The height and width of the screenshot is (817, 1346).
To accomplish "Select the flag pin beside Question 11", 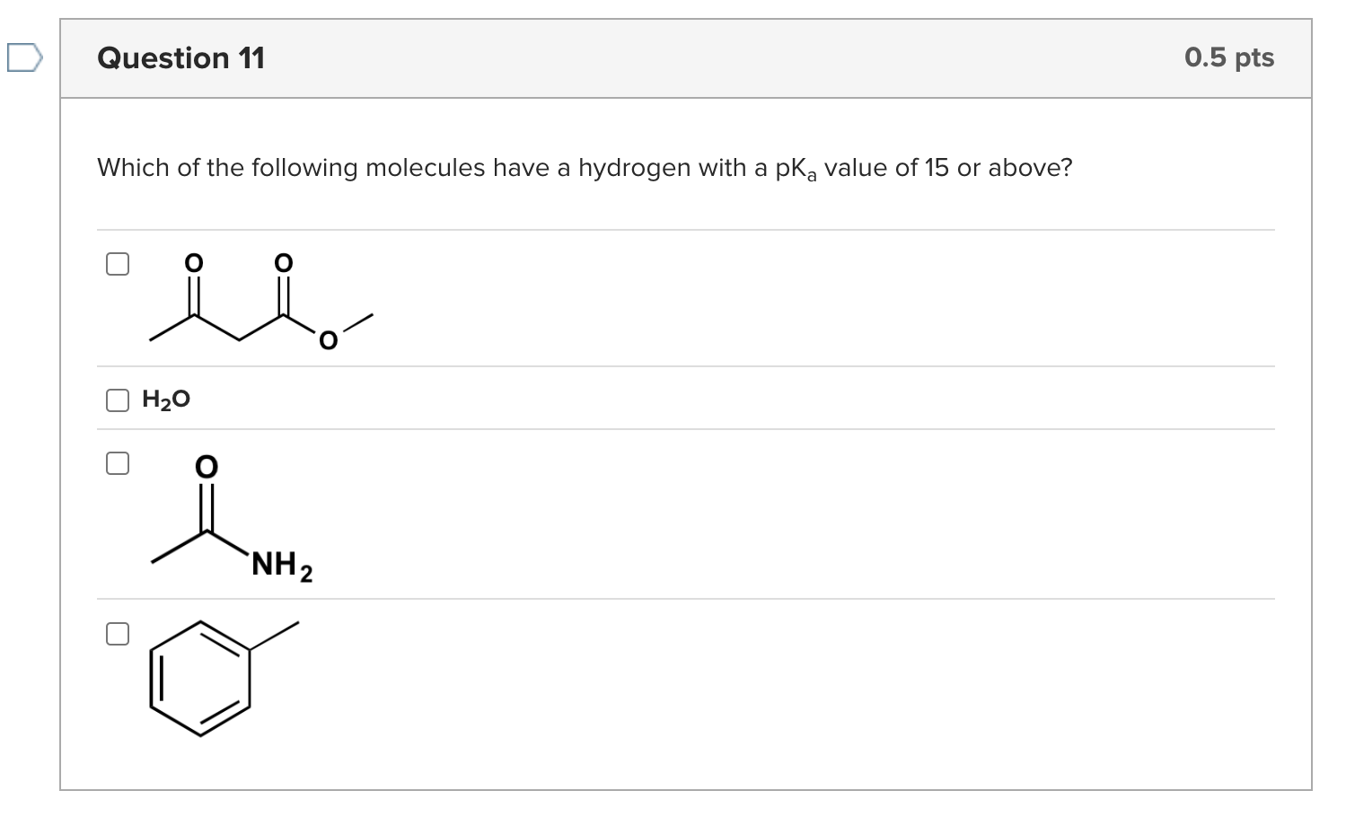I will point(24,57).
